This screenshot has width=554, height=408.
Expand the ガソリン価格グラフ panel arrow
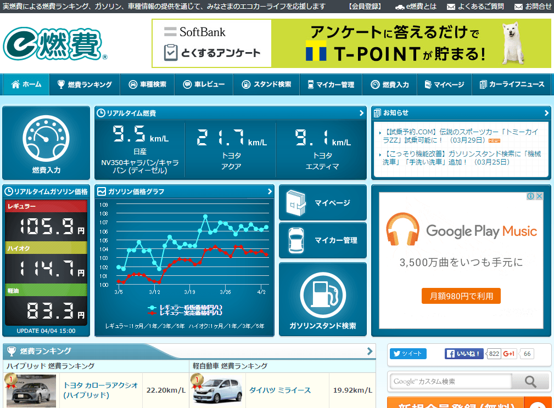(x=270, y=191)
